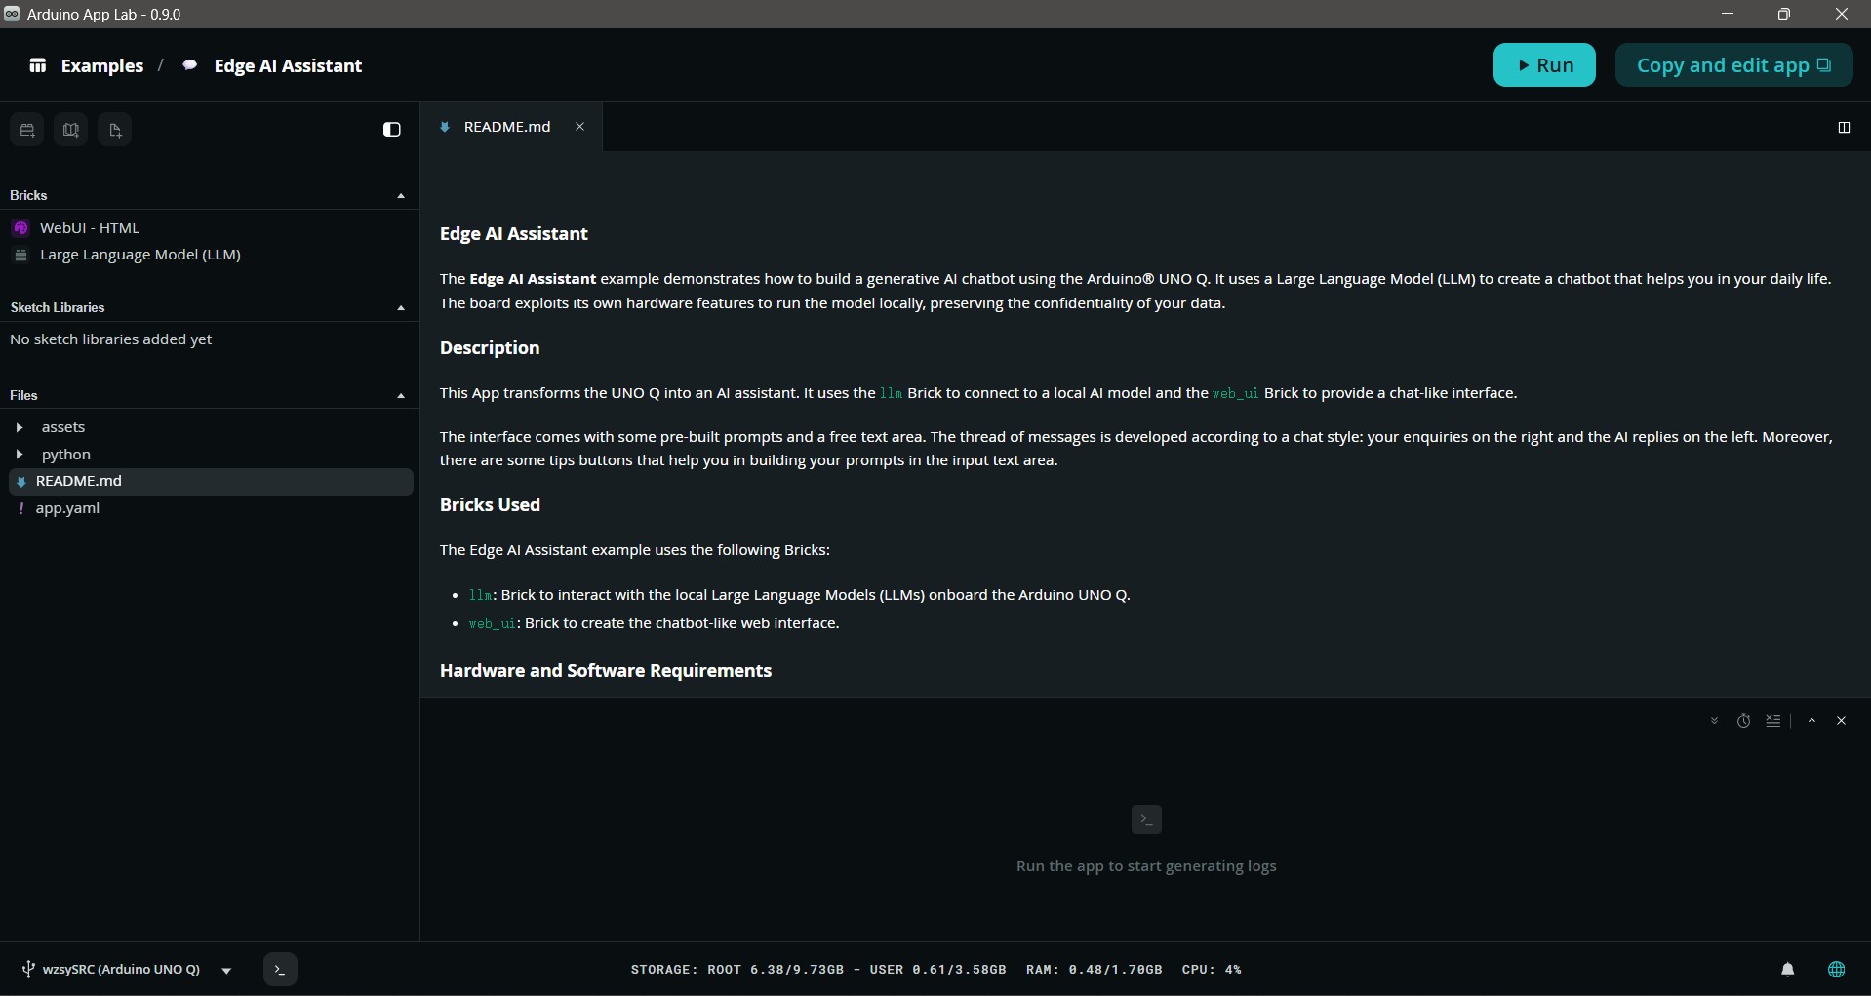Click 'Run the app to start generating logs' text

[1146, 866]
